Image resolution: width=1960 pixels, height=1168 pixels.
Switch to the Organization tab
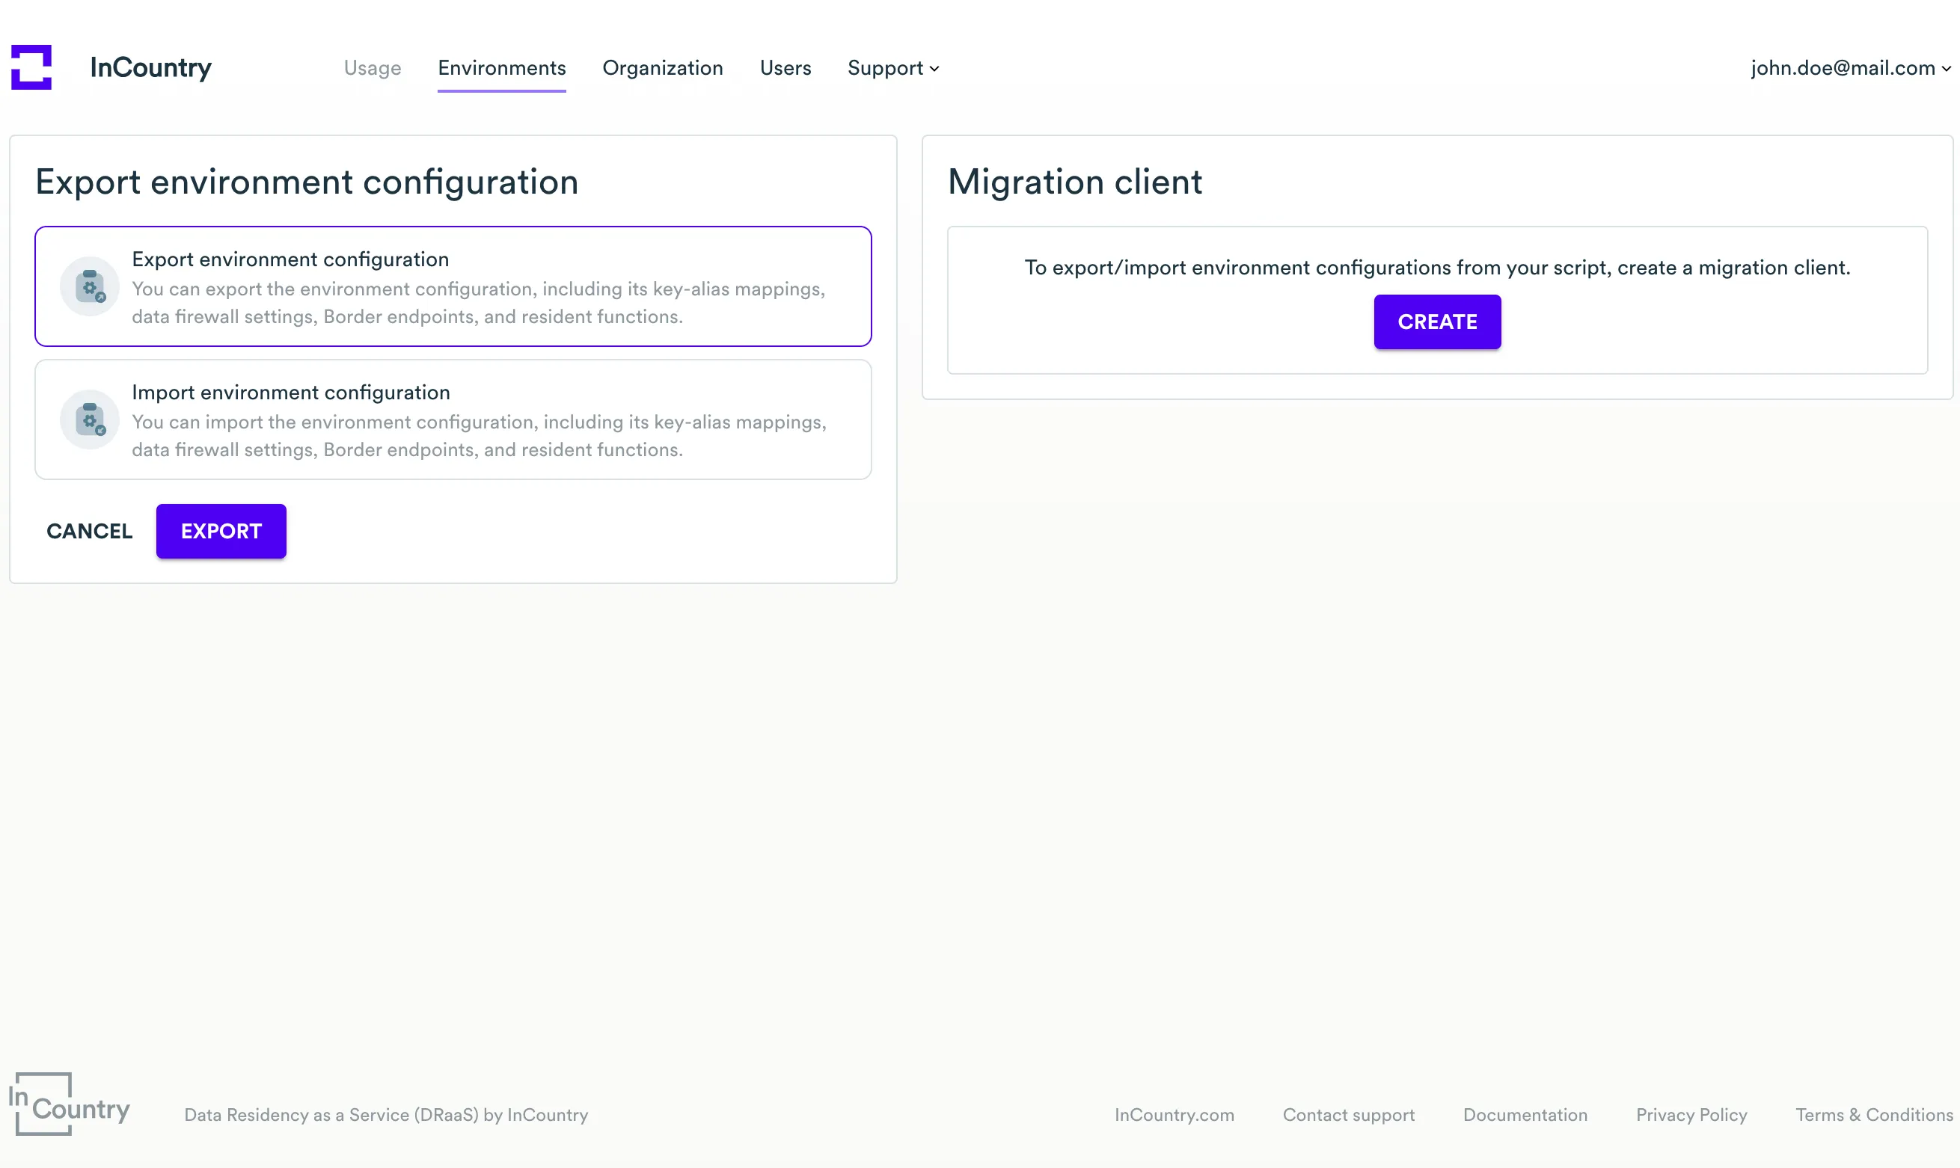pyautogui.click(x=663, y=69)
